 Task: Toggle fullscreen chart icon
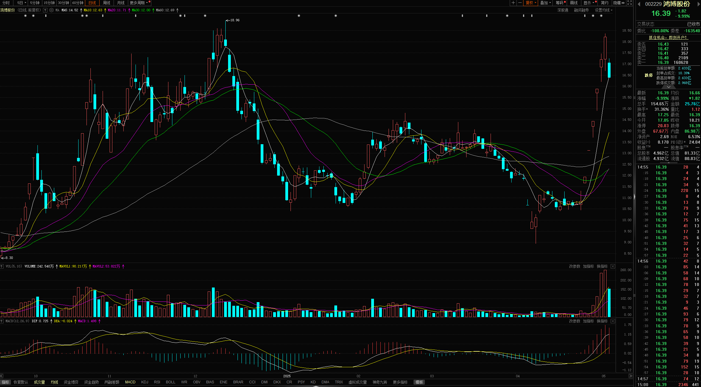tap(629, 3)
